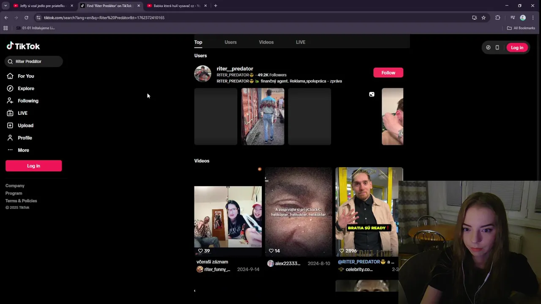Open All Bookmarks folder
Screen dimensions: 541x304
pos(521,28)
